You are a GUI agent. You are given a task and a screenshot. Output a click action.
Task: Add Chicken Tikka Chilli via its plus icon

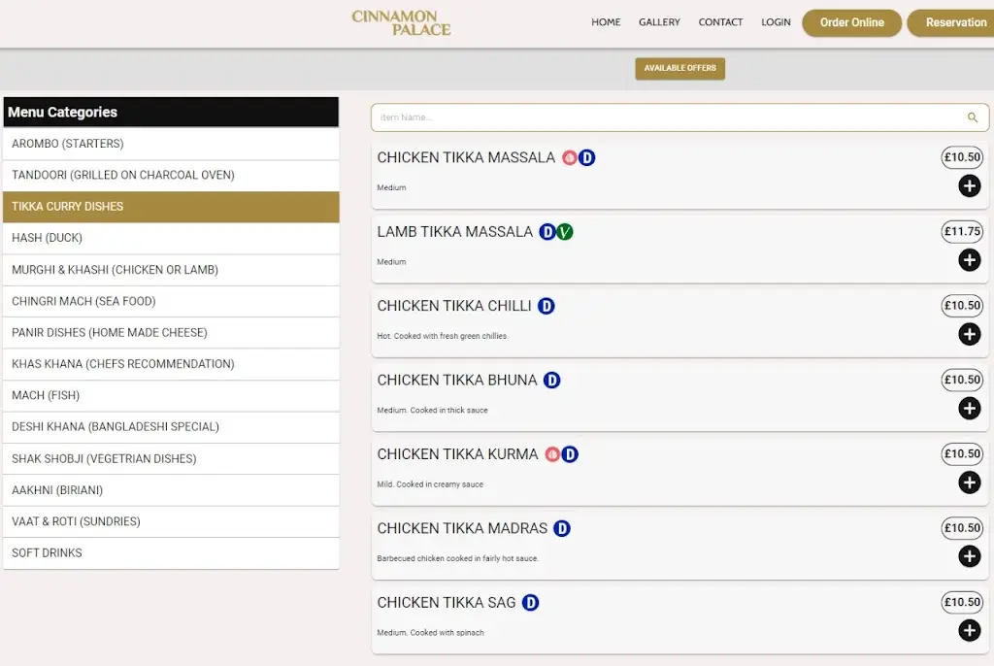(x=969, y=334)
